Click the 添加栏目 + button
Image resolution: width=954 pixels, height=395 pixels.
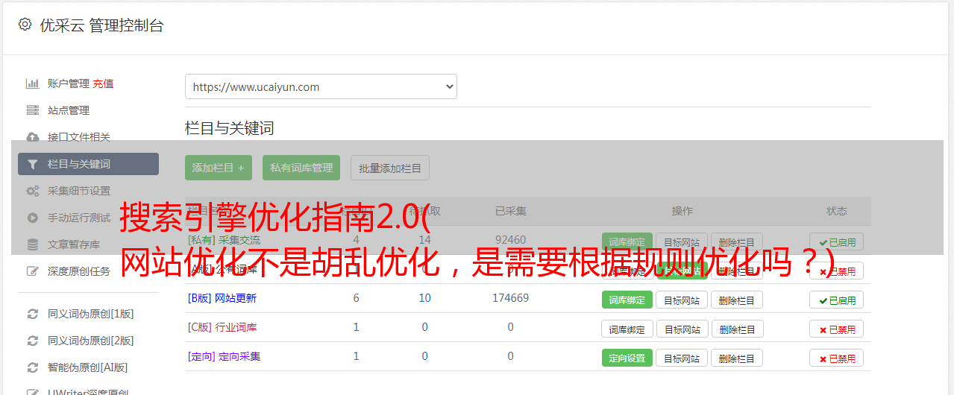219,168
